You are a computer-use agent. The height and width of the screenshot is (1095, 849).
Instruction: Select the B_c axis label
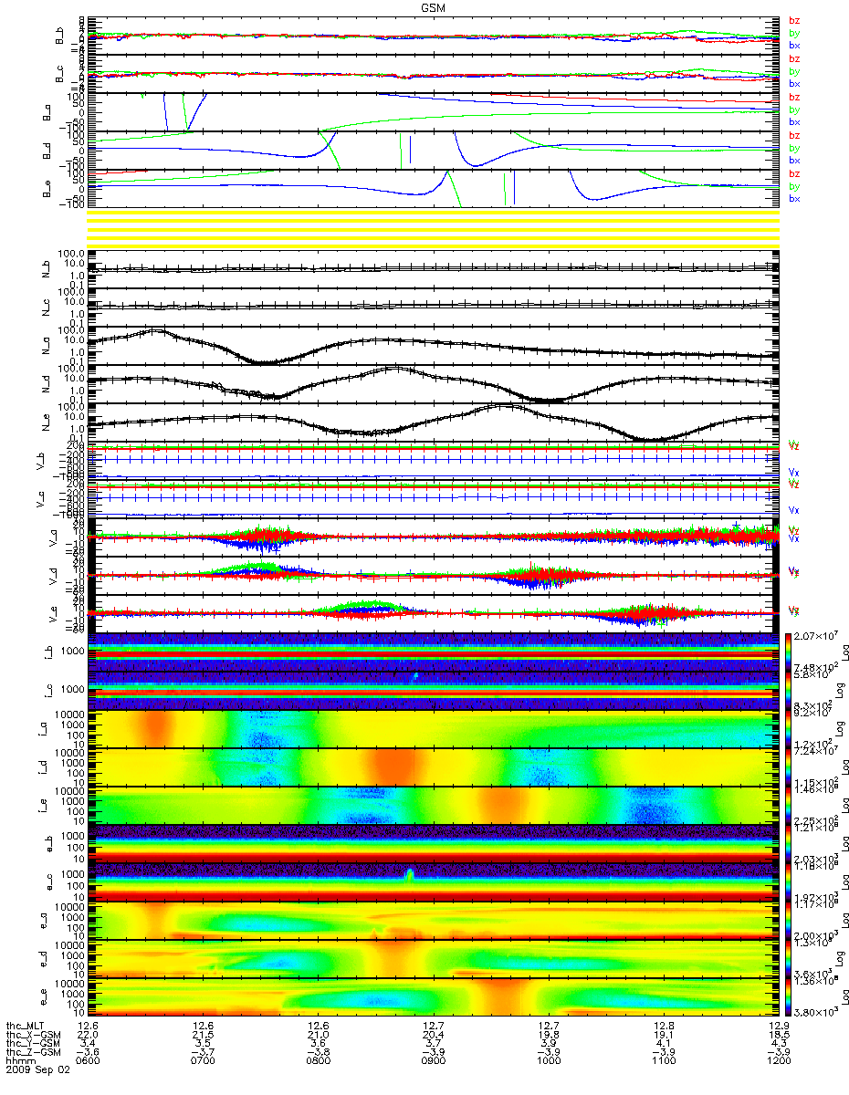[59, 73]
